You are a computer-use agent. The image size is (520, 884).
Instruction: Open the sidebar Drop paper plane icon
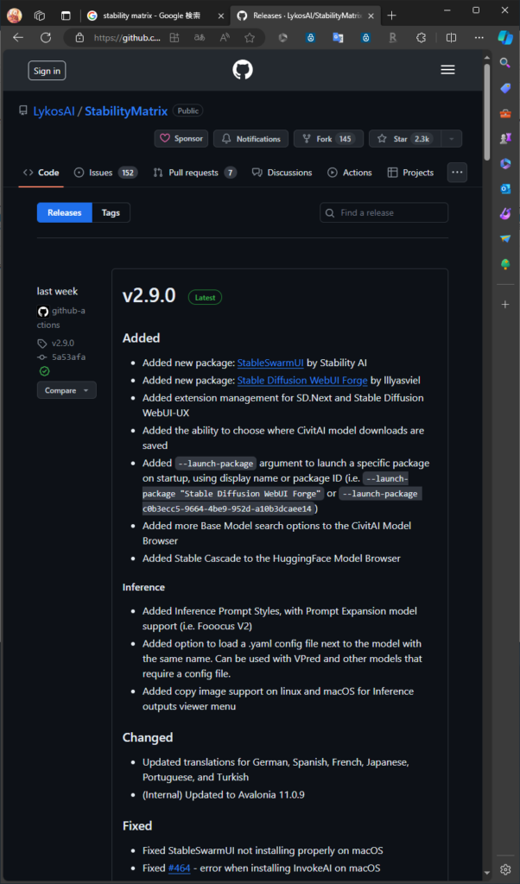coord(505,239)
